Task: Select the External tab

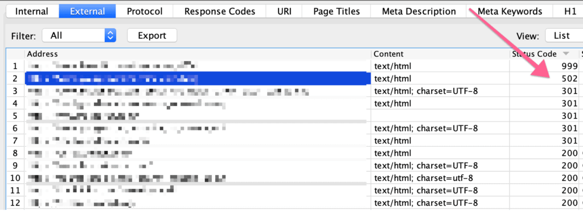Action: tap(87, 11)
